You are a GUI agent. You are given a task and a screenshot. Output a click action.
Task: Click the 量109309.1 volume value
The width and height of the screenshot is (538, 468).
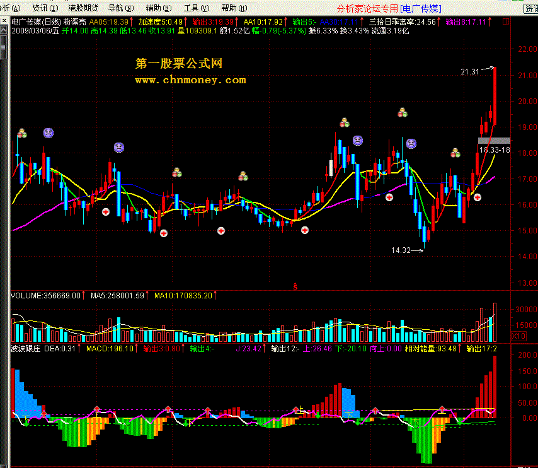click(197, 31)
